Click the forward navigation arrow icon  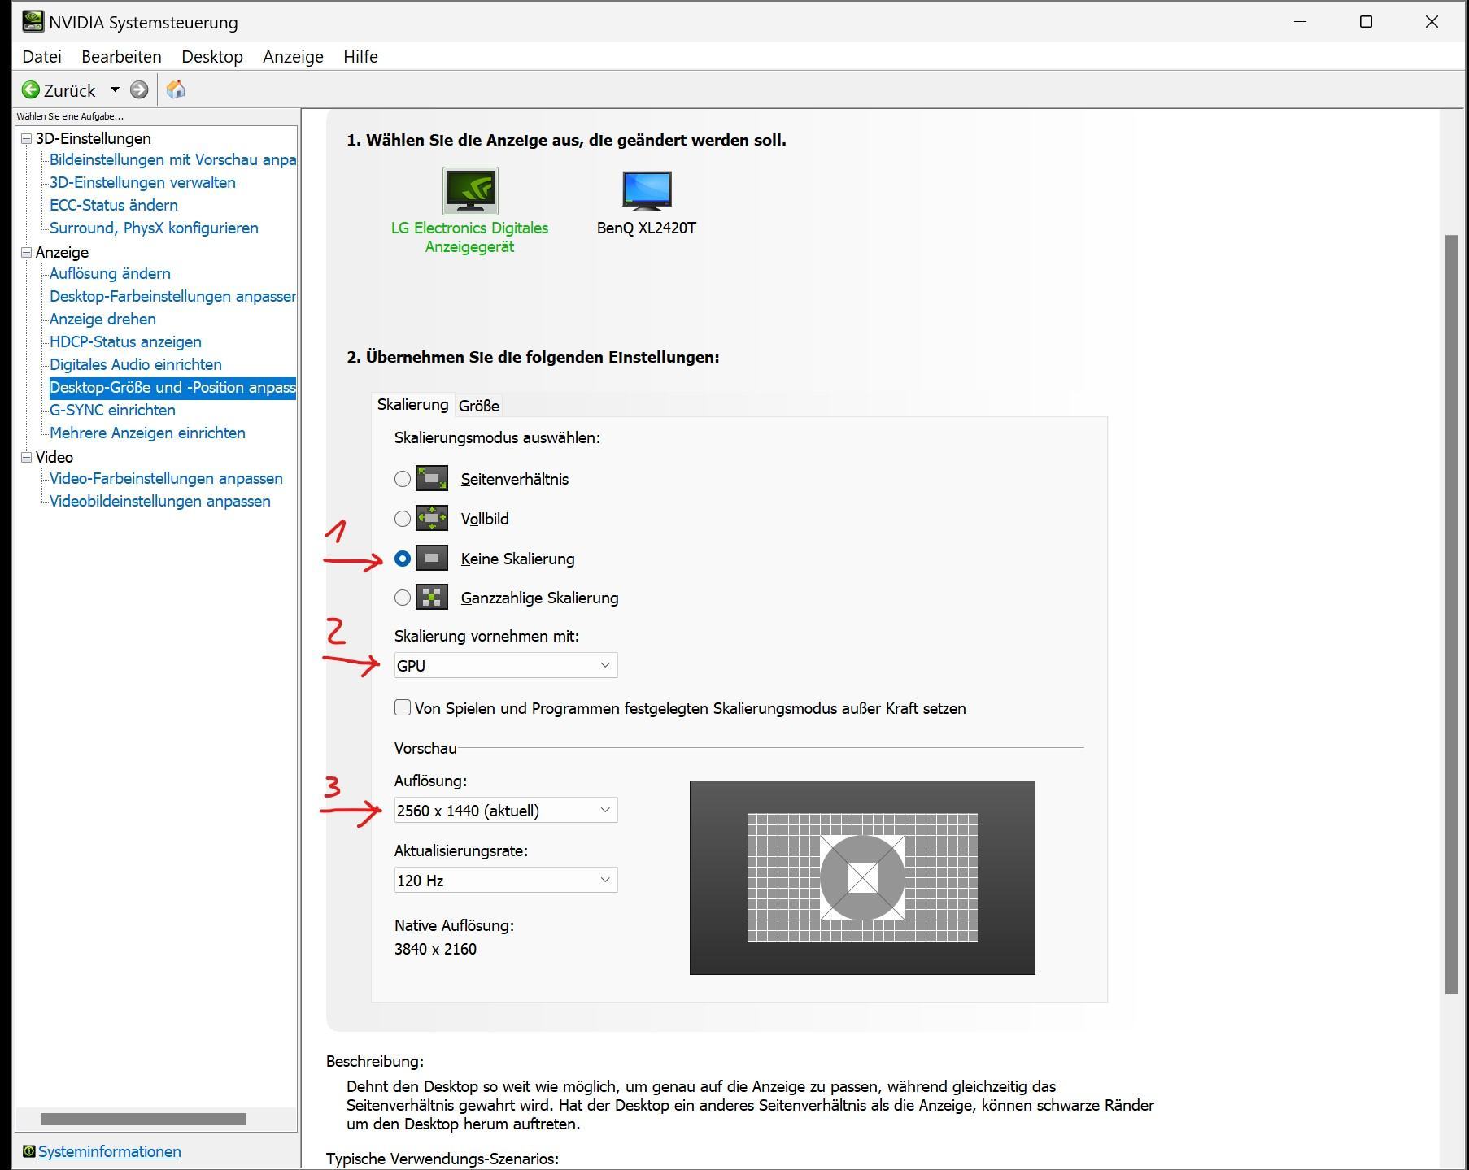pyautogui.click(x=139, y=89)
